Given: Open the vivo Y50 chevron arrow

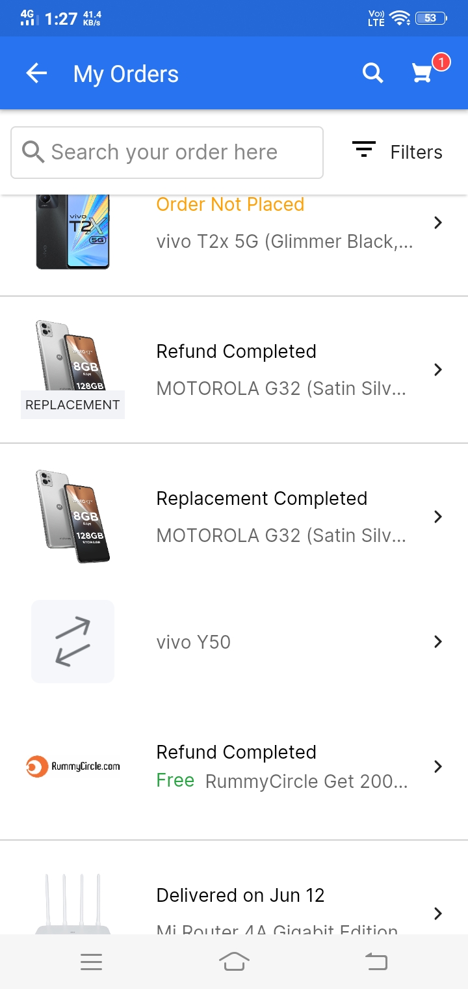Looking at the screenshot, I should coord(438,642).
